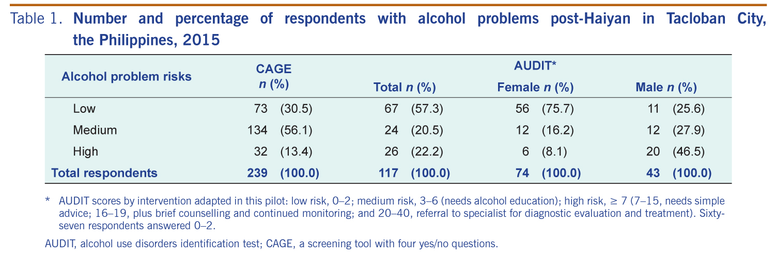Click the AUDIT low percentage (57.3)

click(x=427, y=109)
